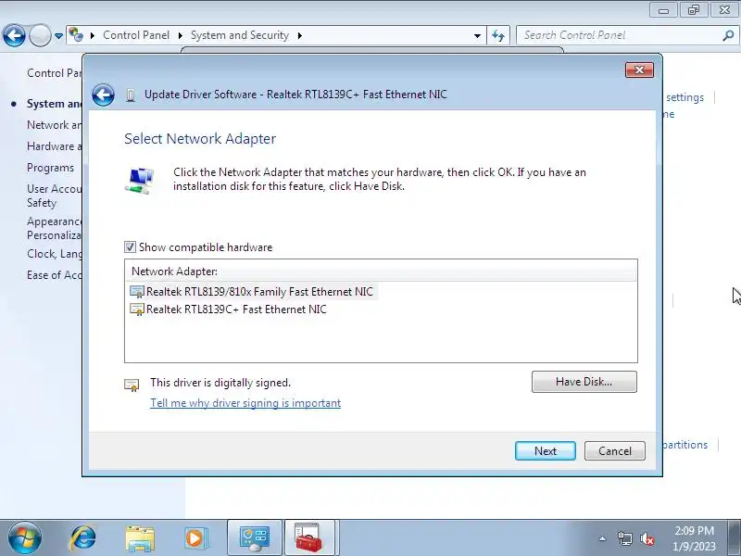Click Have Disk button

tap(584, 382)
